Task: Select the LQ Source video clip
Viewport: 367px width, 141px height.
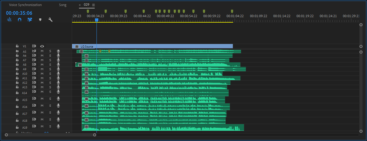Action: (152, 46)
